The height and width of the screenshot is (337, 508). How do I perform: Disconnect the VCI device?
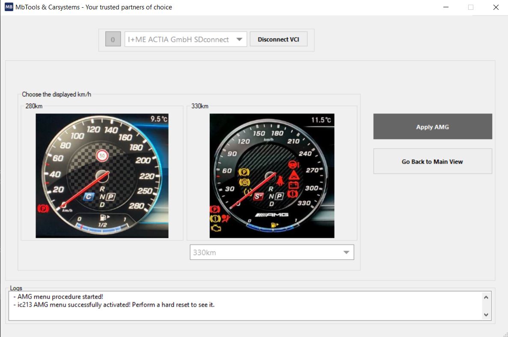[278, 39]
